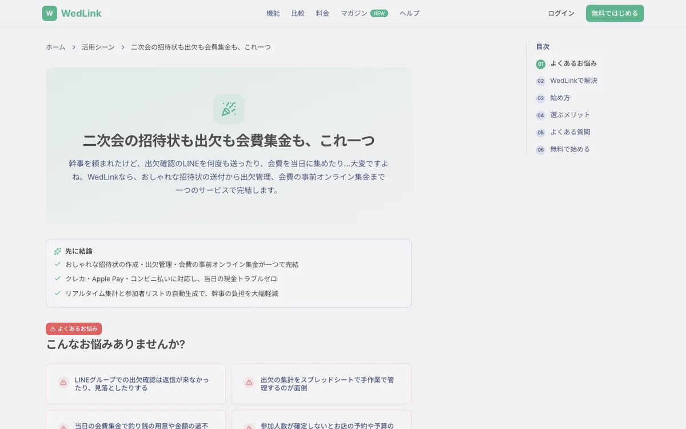The width and height of the screenshot is (686, 429).
Task: Click the heading こんなお悩みありませんか?
Action: [x=115, y=344]
